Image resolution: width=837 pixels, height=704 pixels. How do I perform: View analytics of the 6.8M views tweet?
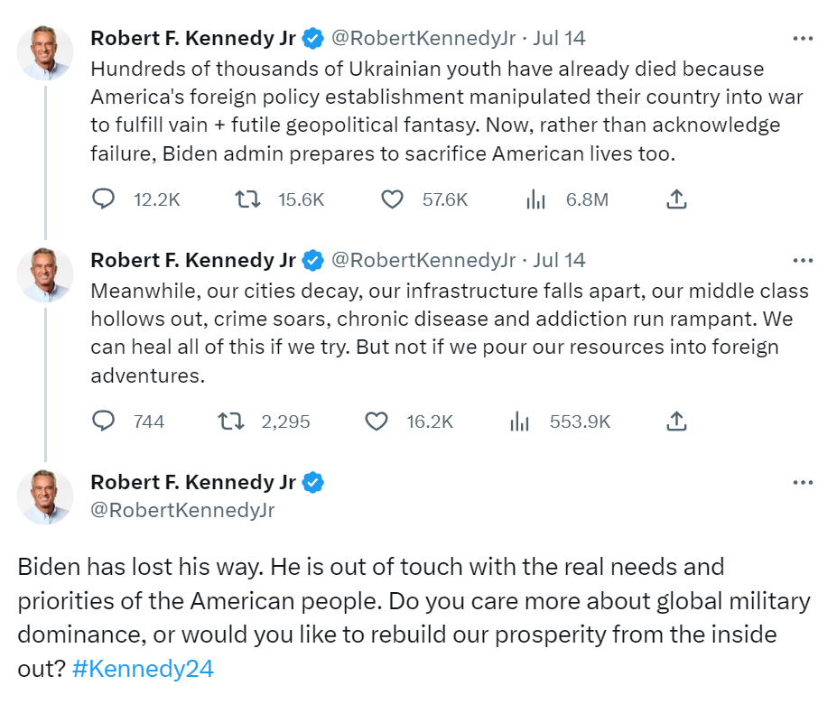pyautogui.click(x=536, y=199)
